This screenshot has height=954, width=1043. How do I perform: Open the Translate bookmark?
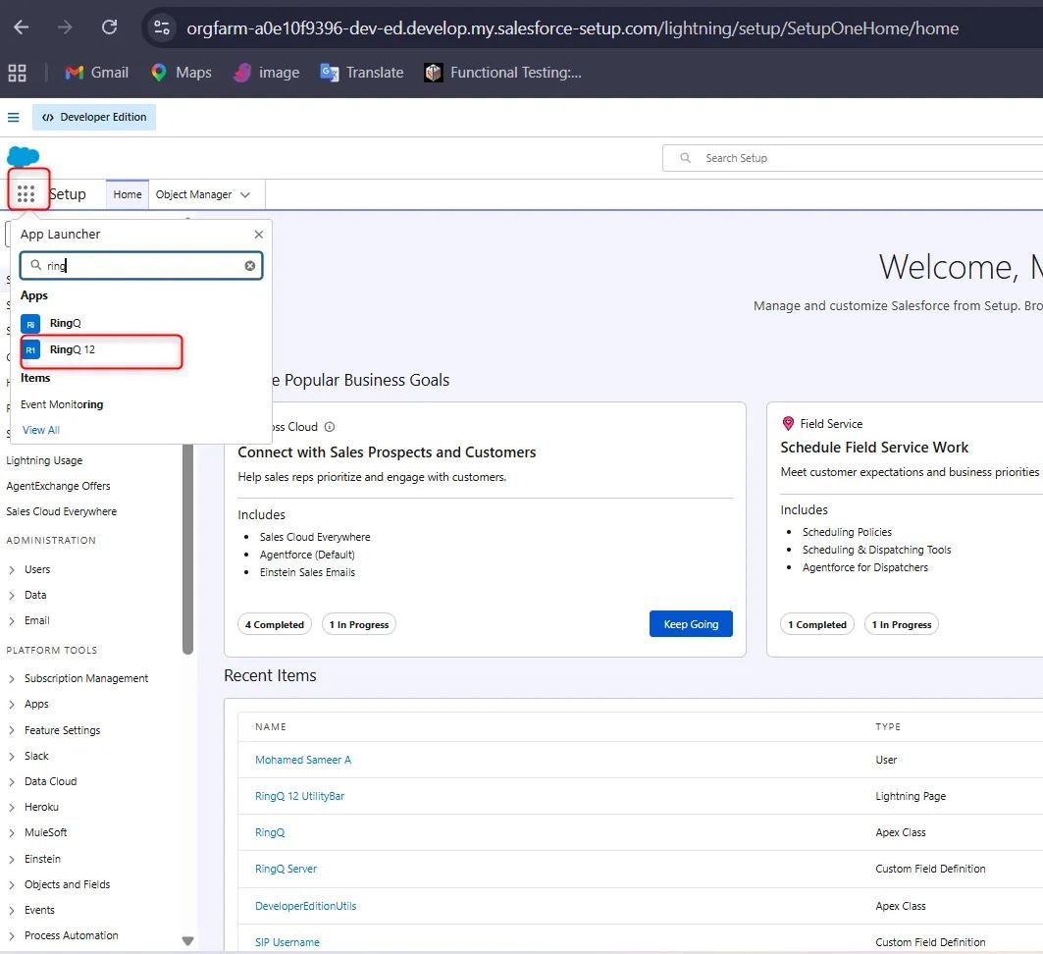(362, 73)
